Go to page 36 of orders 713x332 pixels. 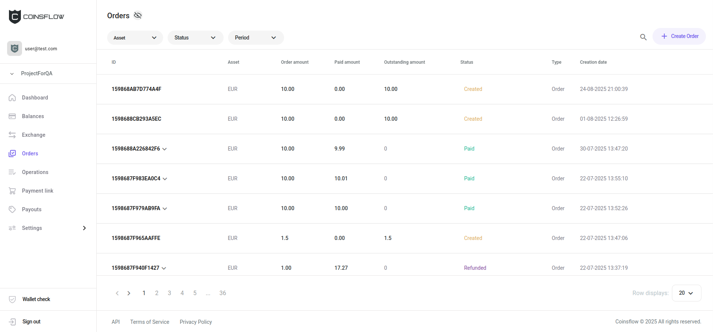(222, 293)
